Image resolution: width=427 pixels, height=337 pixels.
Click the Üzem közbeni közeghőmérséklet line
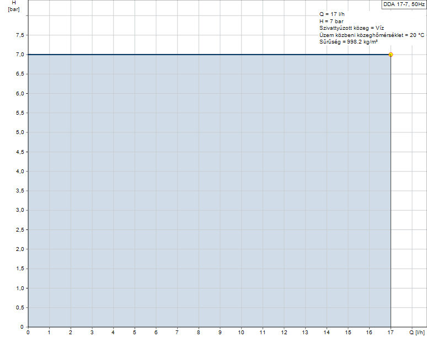[x=372, y=35]
